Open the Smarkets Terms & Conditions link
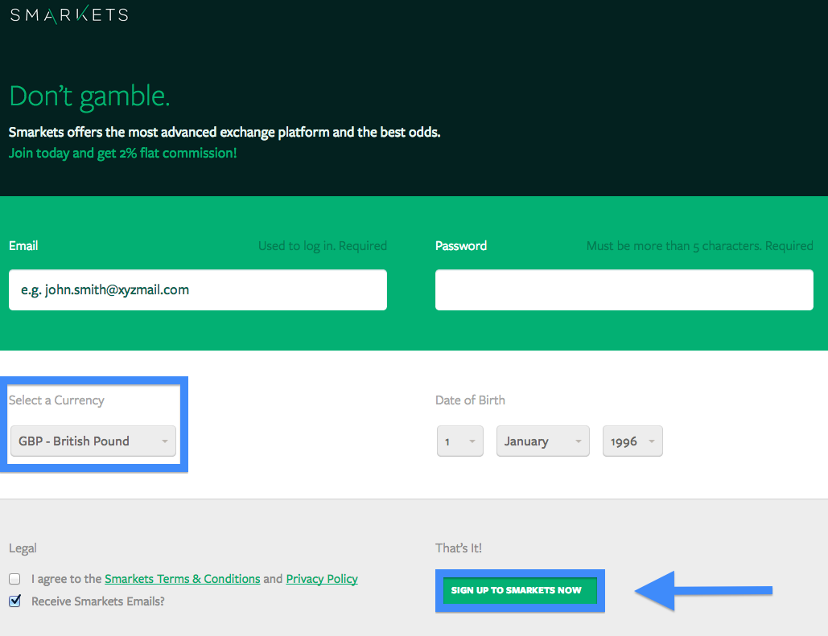Image resolution: width=828 pixels, height=636 pixels. [x=182, y=579]
